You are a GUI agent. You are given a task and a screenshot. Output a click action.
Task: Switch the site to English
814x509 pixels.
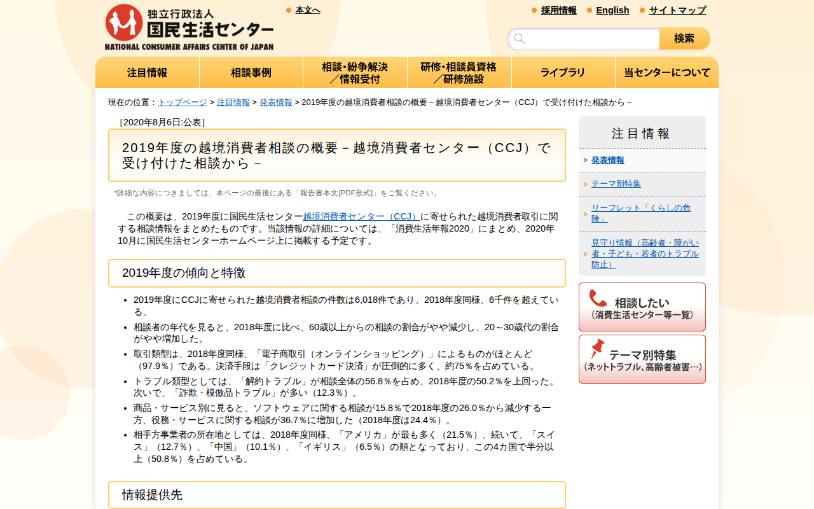point(612,10)
